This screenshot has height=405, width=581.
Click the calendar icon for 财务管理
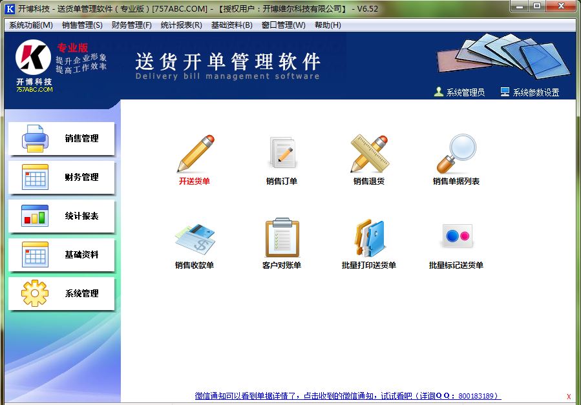35,177
